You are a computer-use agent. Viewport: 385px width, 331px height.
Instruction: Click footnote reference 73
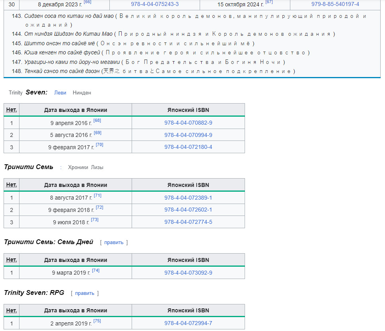[95, 220]
